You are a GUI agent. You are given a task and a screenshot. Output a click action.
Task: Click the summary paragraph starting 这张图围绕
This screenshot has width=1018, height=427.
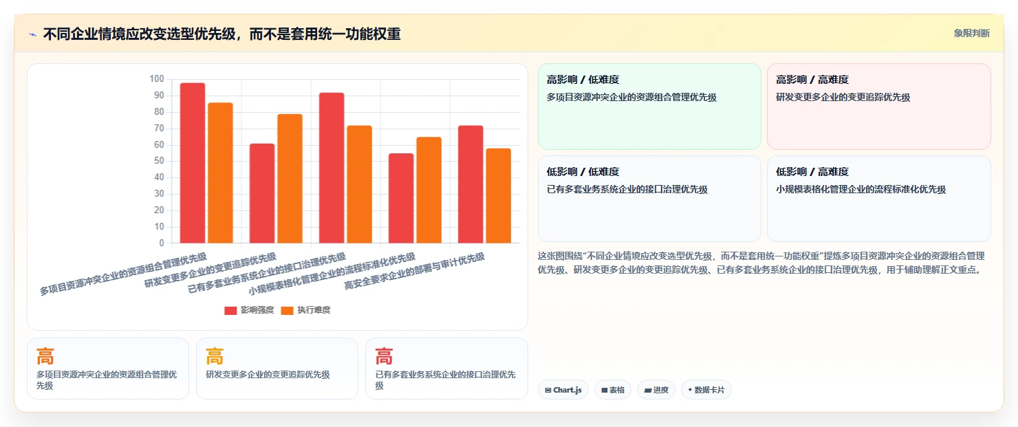(763, 263)
